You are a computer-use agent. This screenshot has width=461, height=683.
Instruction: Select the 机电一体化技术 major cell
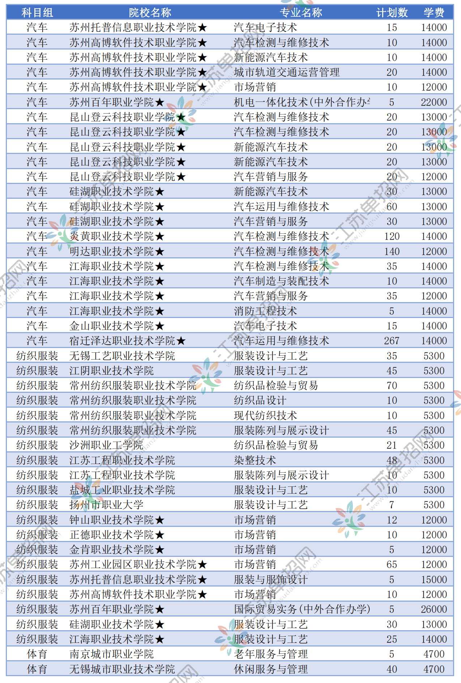tap(302, 102)
